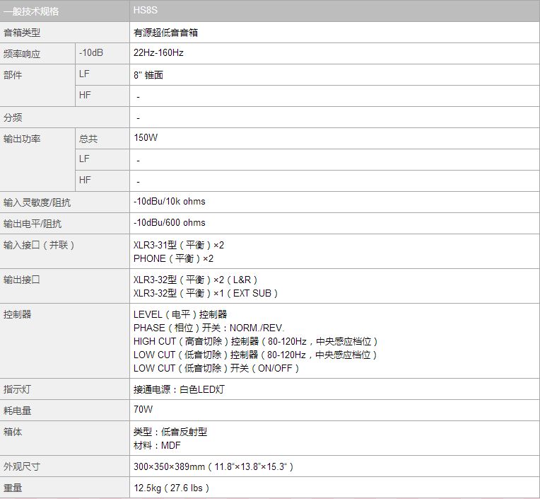Image resolution: width=540 pixels, height=499 pixels.
Task: Select the 耗电量 row label
Action: (x=17, y=411)
